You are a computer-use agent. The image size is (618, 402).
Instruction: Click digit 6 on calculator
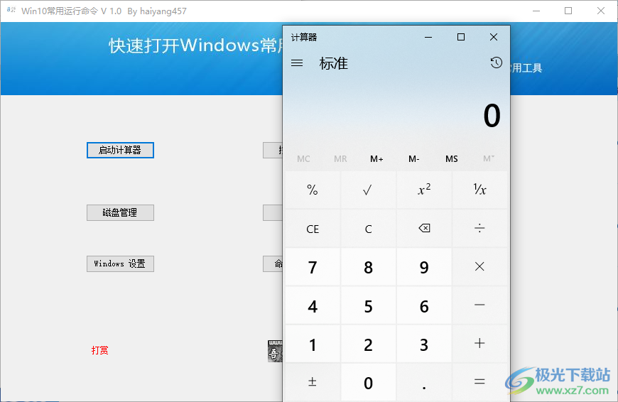pyautogui.click(x=424, y=305)
